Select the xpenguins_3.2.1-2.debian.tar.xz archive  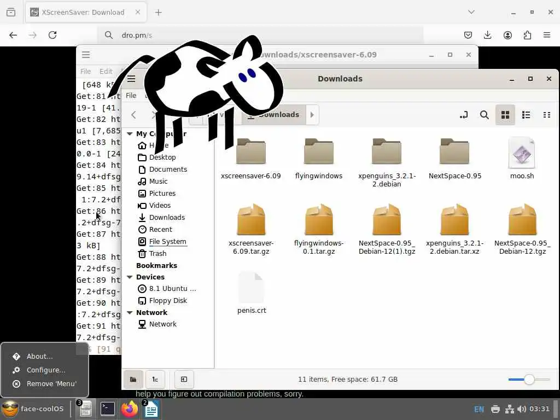tap(454, 229)
